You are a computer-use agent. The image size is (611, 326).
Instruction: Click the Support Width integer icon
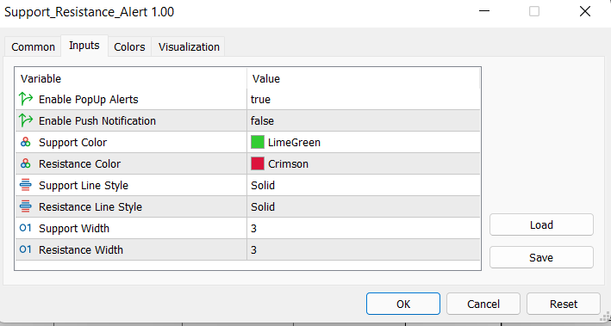point(25,228)
